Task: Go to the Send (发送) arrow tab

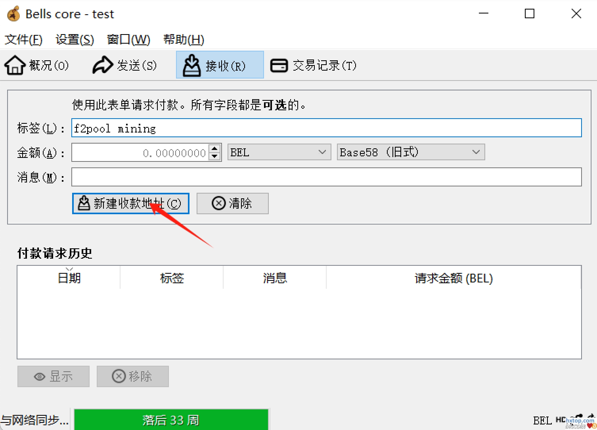Action: (124, 65)
